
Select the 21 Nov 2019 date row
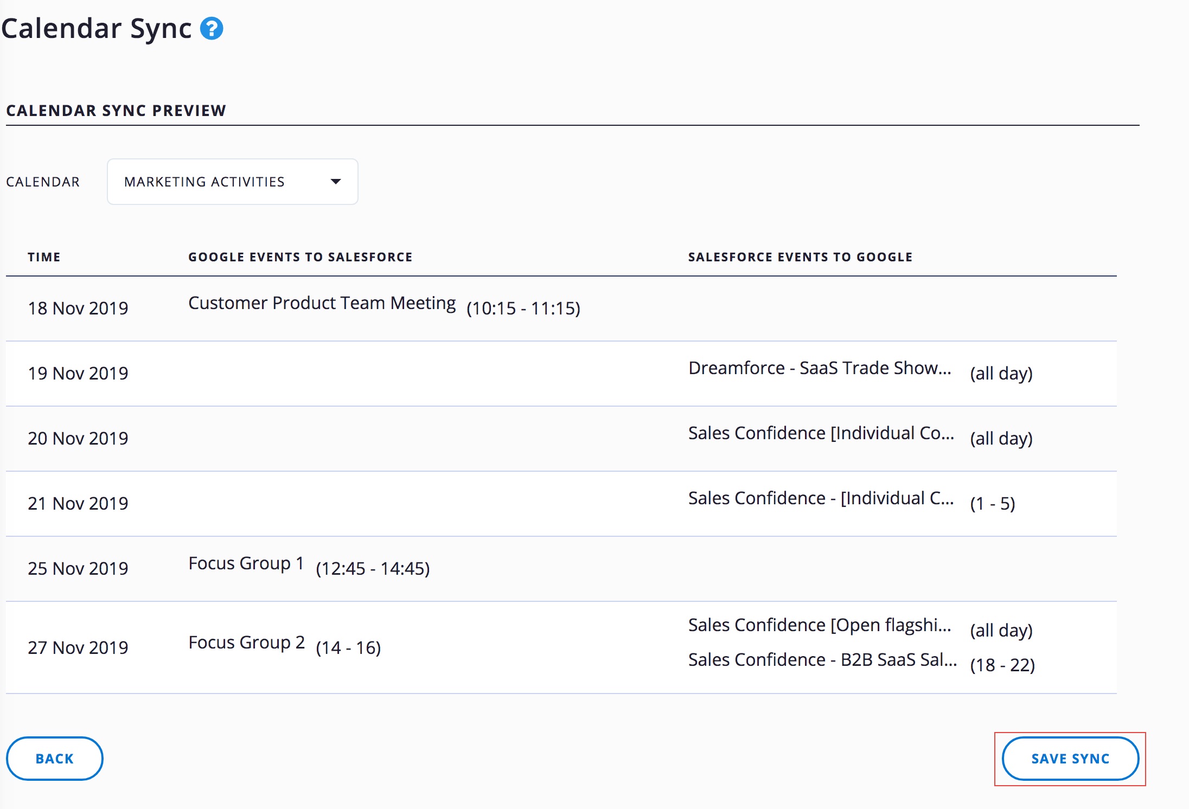point(78,504)
